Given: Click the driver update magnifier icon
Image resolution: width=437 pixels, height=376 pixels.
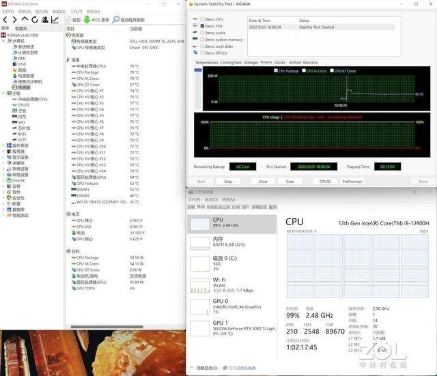Looking at the screenshot, I should [x=115, y=20].
